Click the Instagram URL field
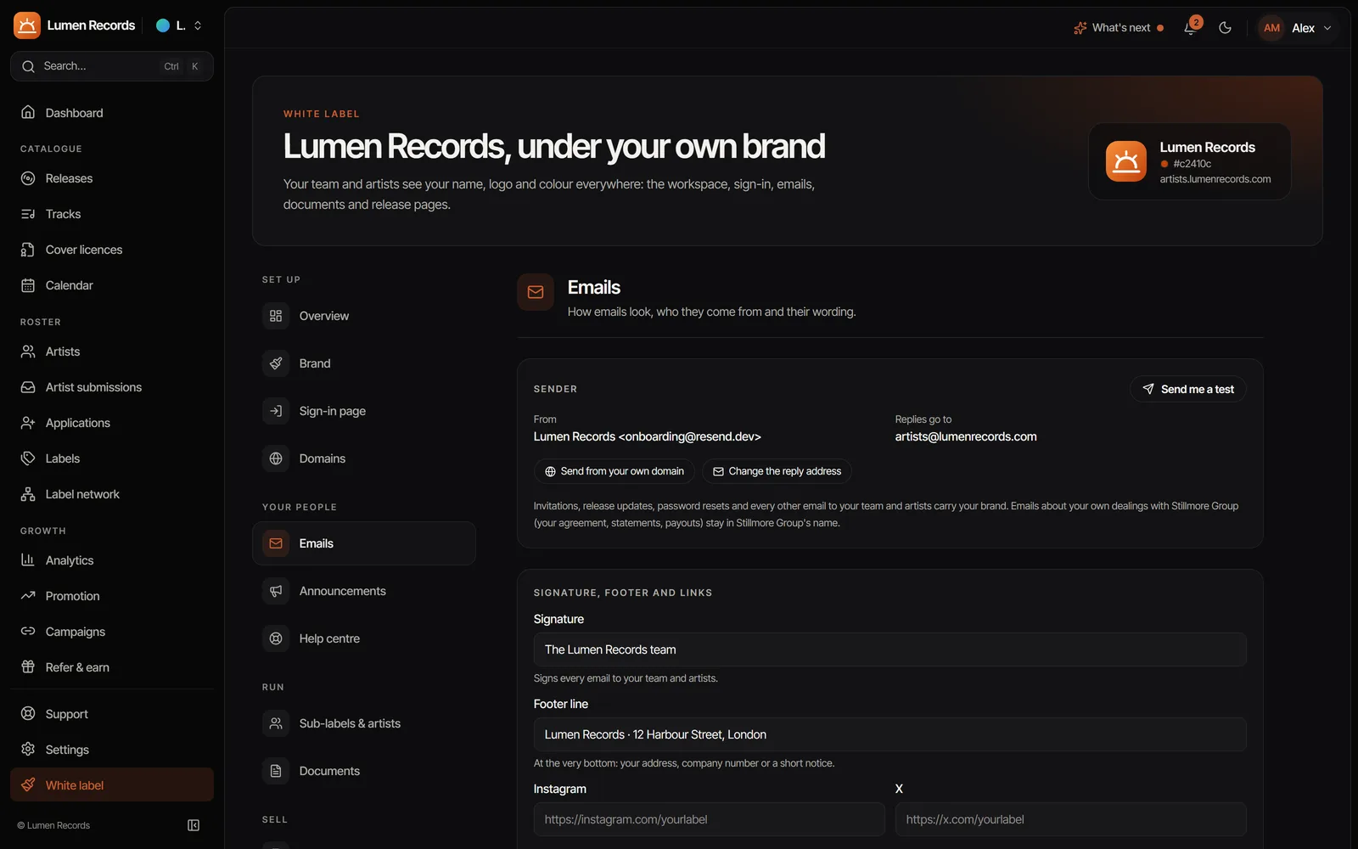The height and width of the screenshot is (849, 1358). (709, 819)
